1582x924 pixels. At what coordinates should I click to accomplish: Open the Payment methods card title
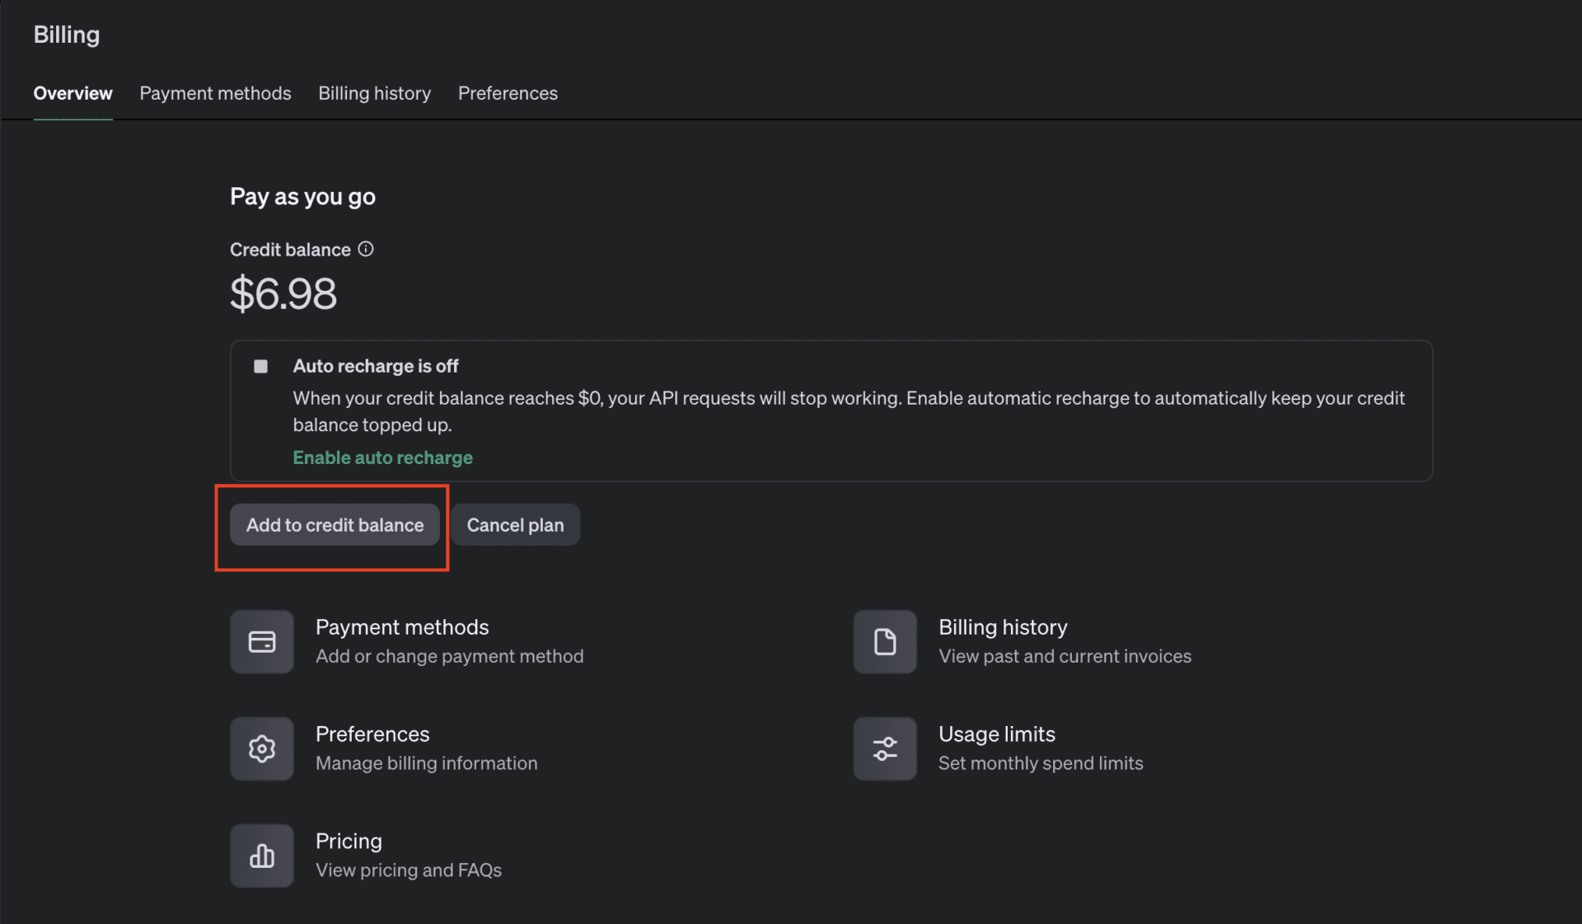(x=402, y=627)
